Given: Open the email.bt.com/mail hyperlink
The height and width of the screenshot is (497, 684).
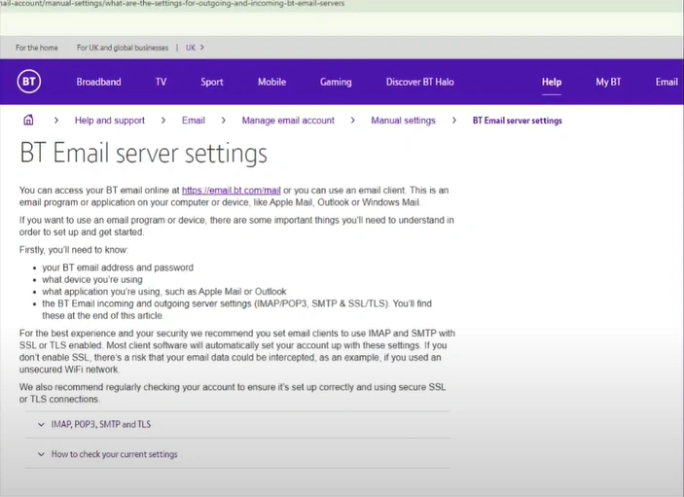Looking at the screenshot, I should coord(232,190).
